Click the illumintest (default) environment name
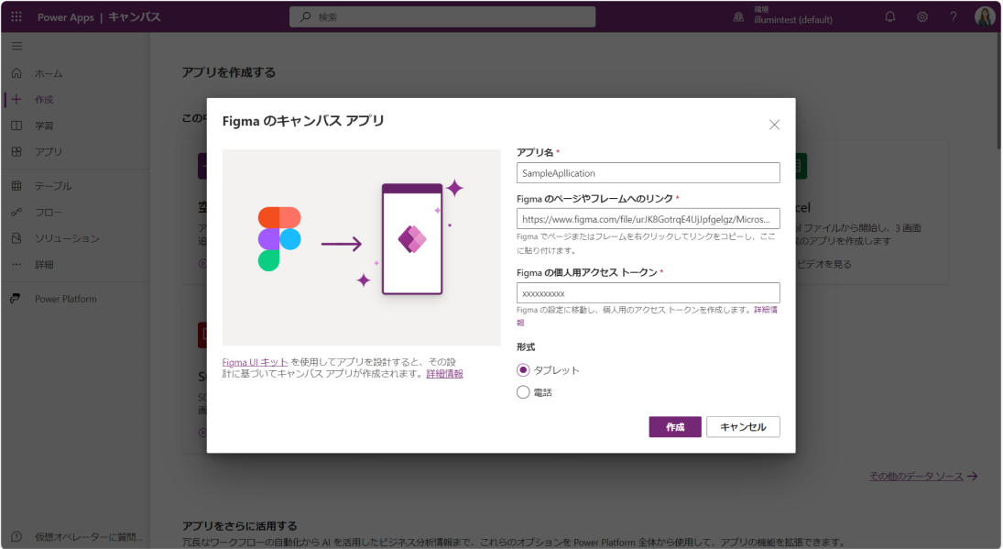The height and width of the screenshot is (549, 1003). 792,20
